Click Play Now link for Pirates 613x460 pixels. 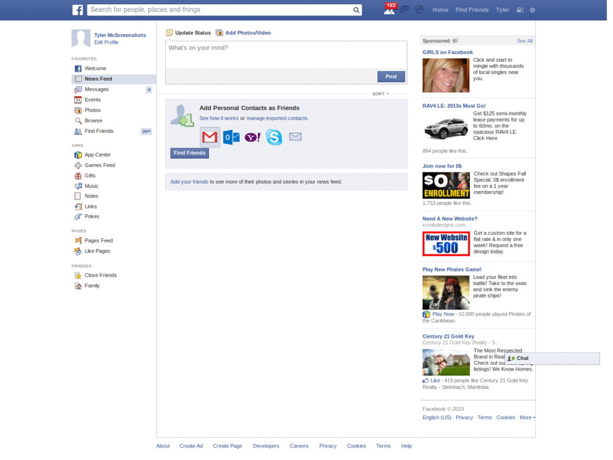443,314
